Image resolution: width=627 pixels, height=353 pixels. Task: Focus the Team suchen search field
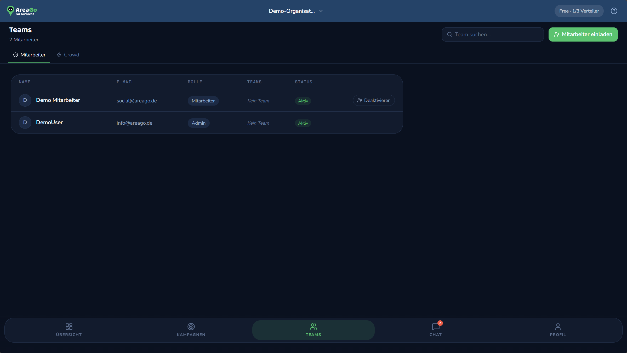point(493,34)
